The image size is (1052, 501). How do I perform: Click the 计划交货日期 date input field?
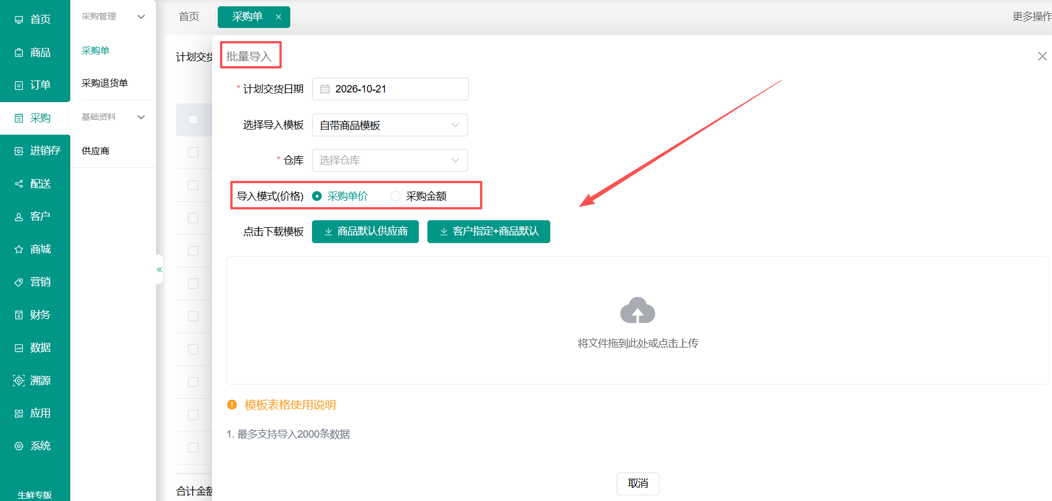(390, 89)
